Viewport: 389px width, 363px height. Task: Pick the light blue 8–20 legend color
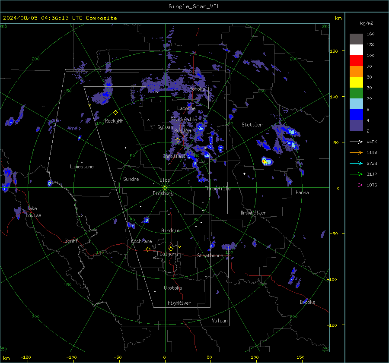tap(356, 104)
